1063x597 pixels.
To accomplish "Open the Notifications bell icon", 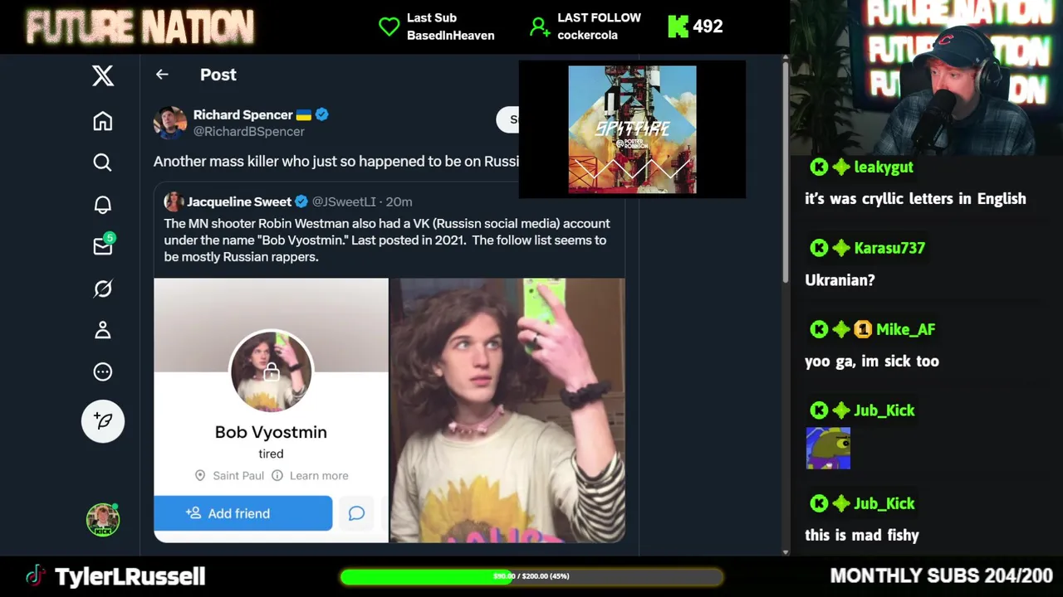I will pyautogui.click(x=103, y=205).
